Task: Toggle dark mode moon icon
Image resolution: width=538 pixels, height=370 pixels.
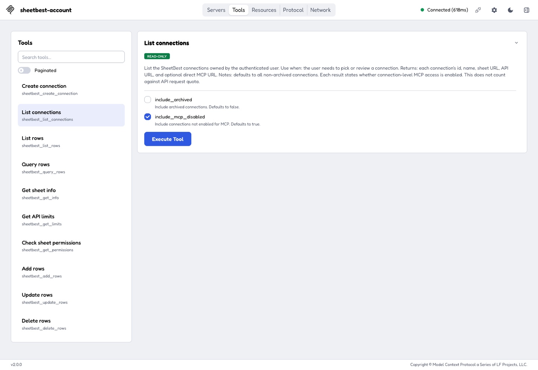Action: pyautogui.click(x=510, y=10)
